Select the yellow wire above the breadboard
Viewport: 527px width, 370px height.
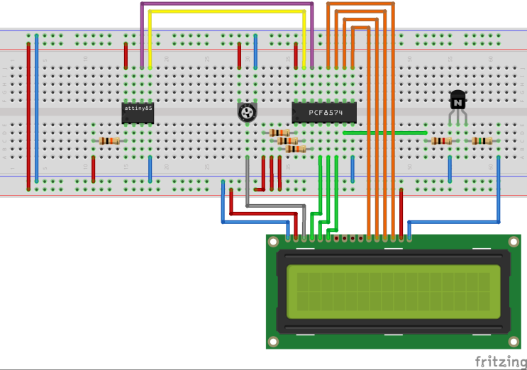point(227,12)
